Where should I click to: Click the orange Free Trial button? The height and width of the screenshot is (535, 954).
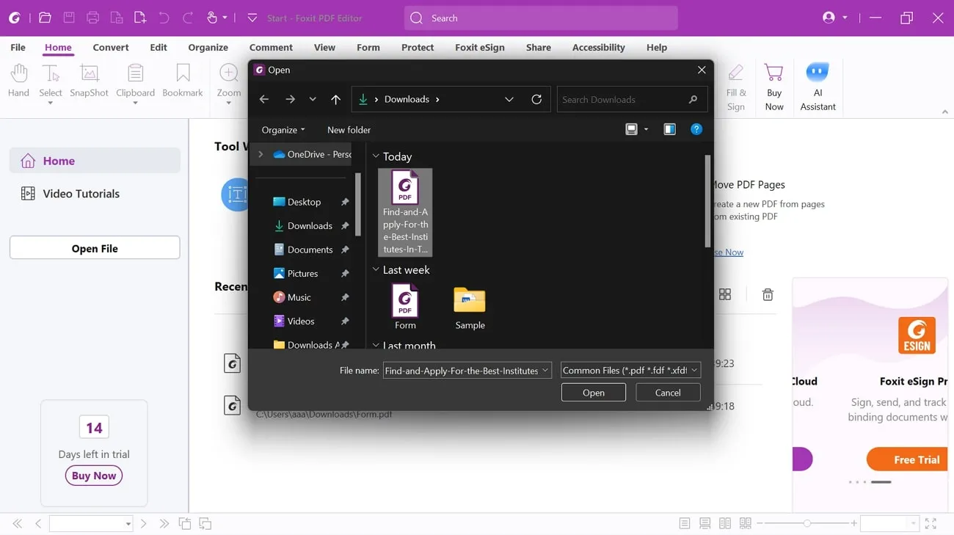click(x=906, y=459)
